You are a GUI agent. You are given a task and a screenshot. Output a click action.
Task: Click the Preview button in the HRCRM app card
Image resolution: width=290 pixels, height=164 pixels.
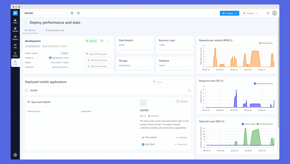(182, 101)
